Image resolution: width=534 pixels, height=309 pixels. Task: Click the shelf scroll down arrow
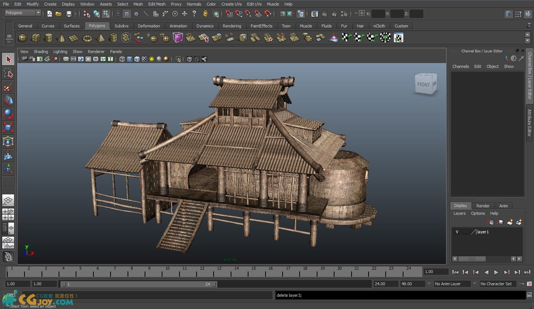click(528, 40)
